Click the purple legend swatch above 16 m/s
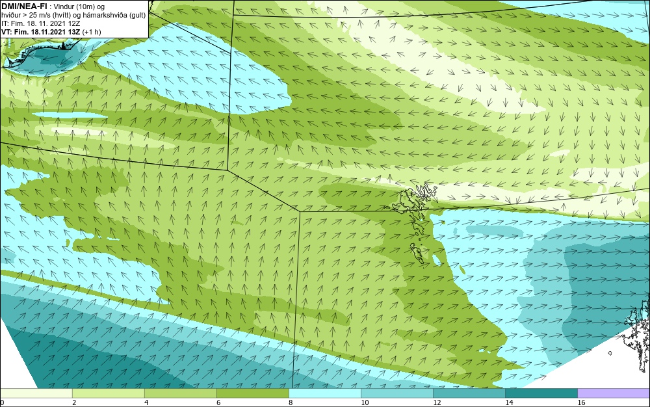The width and height of the screenshot is (650, 407). pos(614,393)
